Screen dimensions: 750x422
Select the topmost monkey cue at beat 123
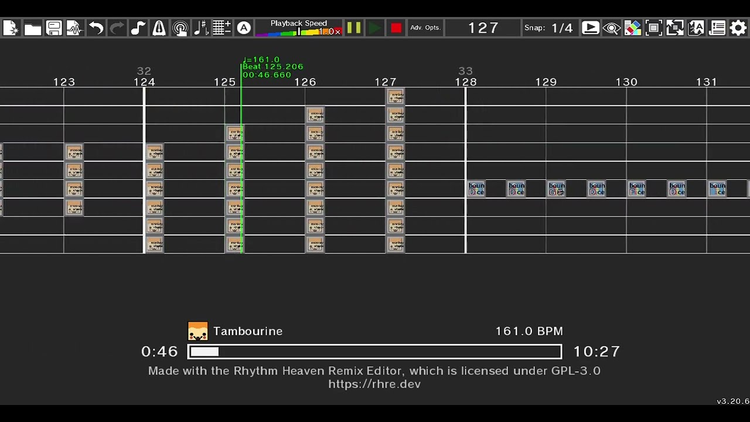[74, 152]
